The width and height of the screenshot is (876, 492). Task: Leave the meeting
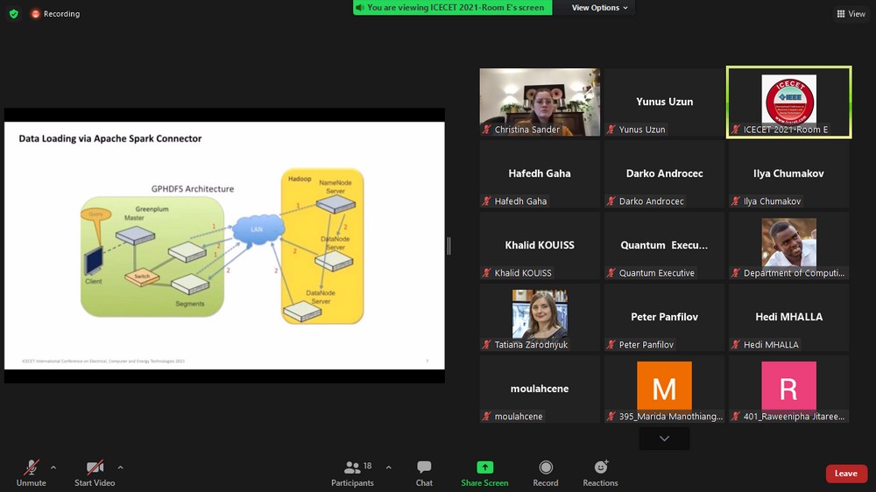point(845,474)
